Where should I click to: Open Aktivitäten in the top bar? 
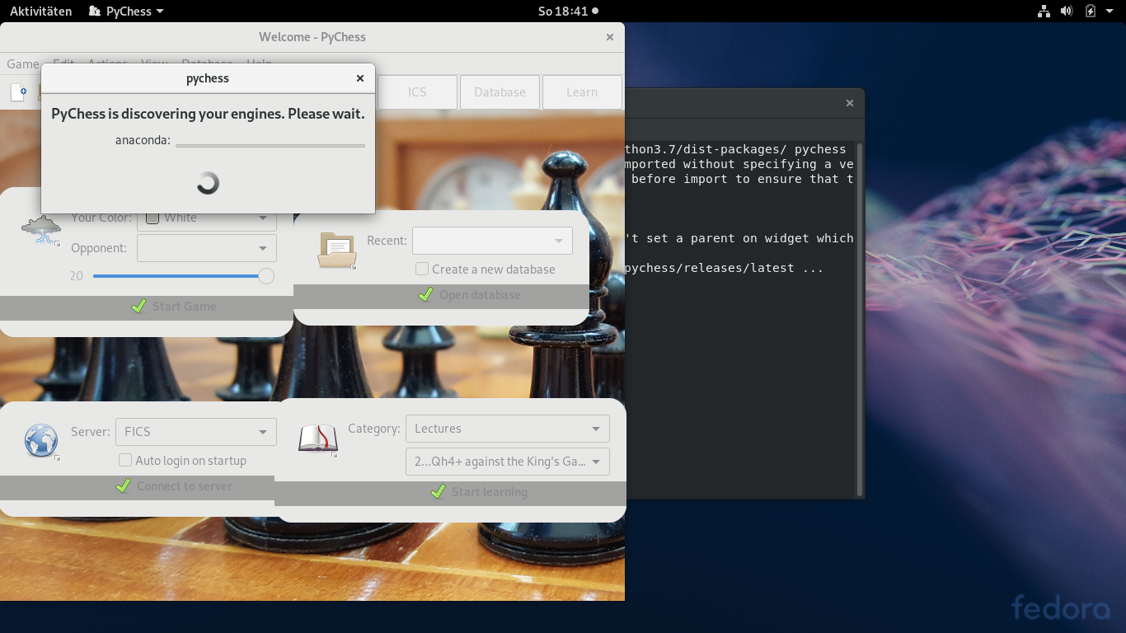click(x=40, y=11)
